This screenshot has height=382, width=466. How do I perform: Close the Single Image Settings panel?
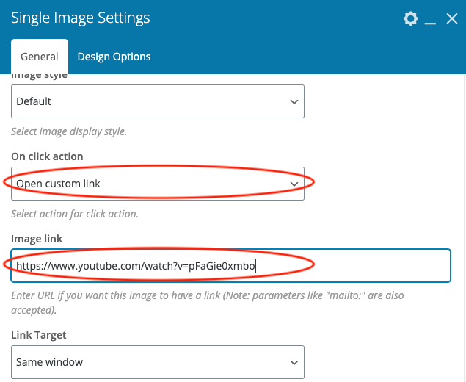point(452,19)
